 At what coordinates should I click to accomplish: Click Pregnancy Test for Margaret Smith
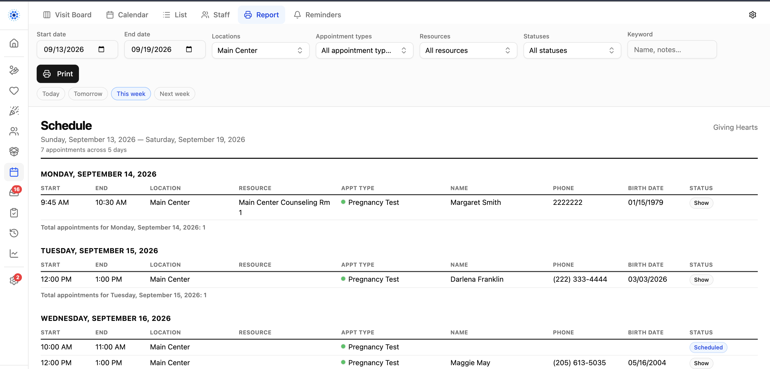[373, 202]
